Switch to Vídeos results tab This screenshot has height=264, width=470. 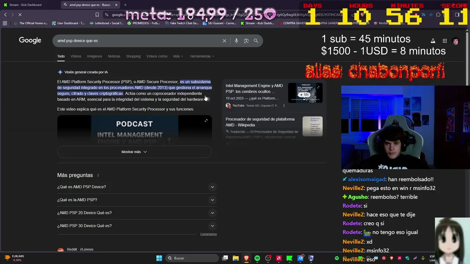click(76, 56)
